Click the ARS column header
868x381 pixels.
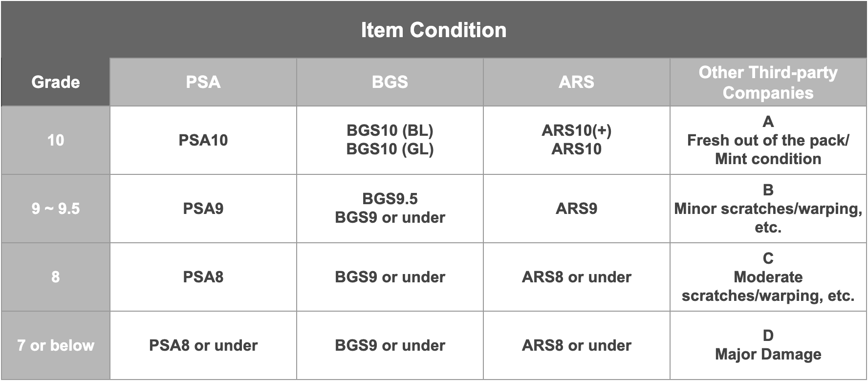(x=576, y=82)
